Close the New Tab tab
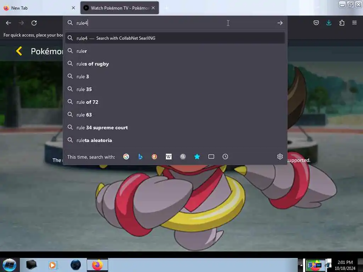 point(73,8)
